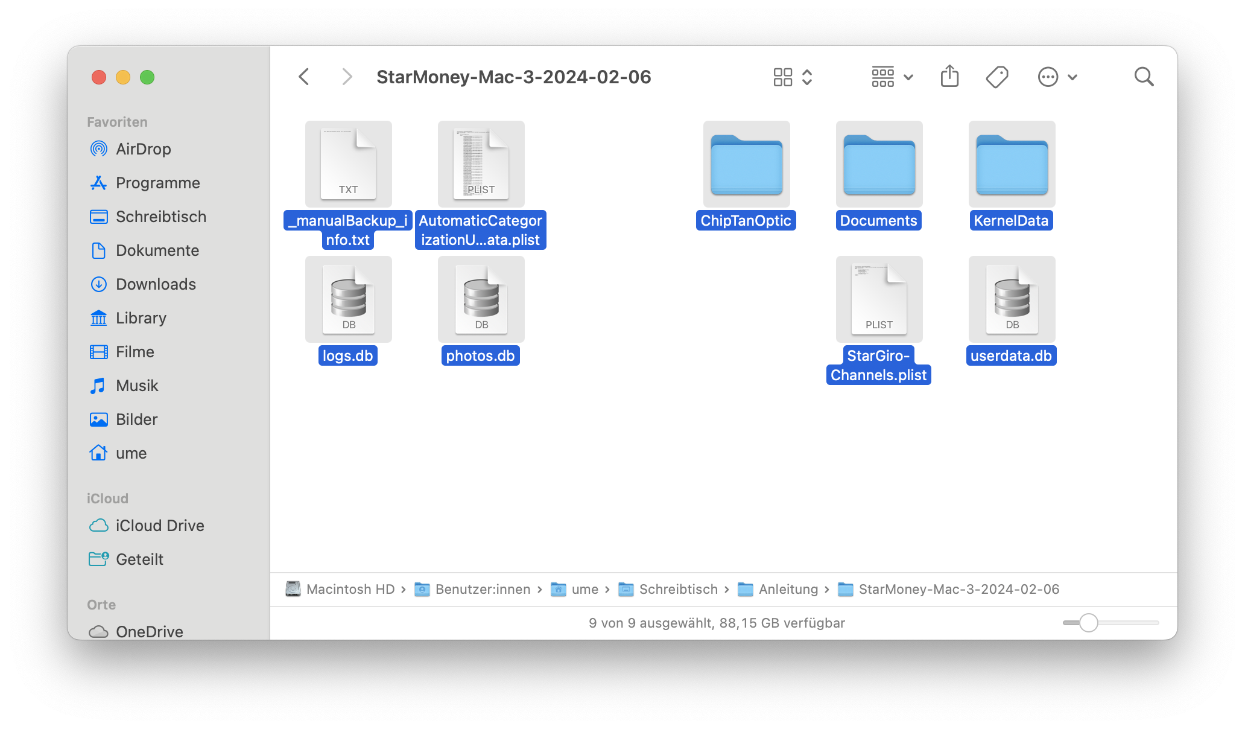This screenshot has width=1245, height=729.
Task: Open Downloads in the sidebar
Action: (156, 284)
